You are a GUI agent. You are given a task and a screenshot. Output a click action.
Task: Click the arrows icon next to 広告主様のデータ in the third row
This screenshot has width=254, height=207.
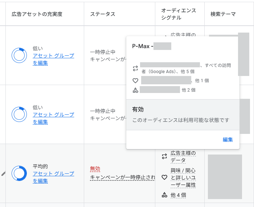164,157
